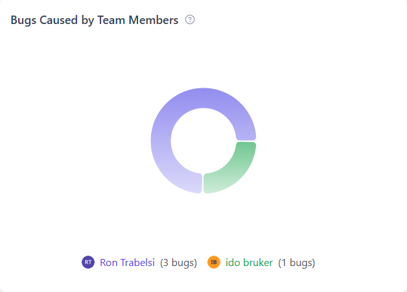Open the Ron Trabelsi name link
This screenshot has height=292, width=407.
click(x=127, y=263)
